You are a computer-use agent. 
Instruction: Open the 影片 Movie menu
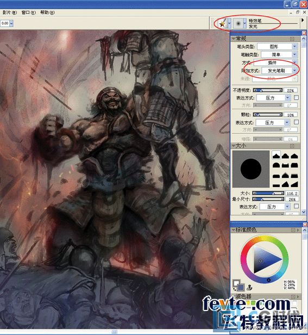pos(10,13)
